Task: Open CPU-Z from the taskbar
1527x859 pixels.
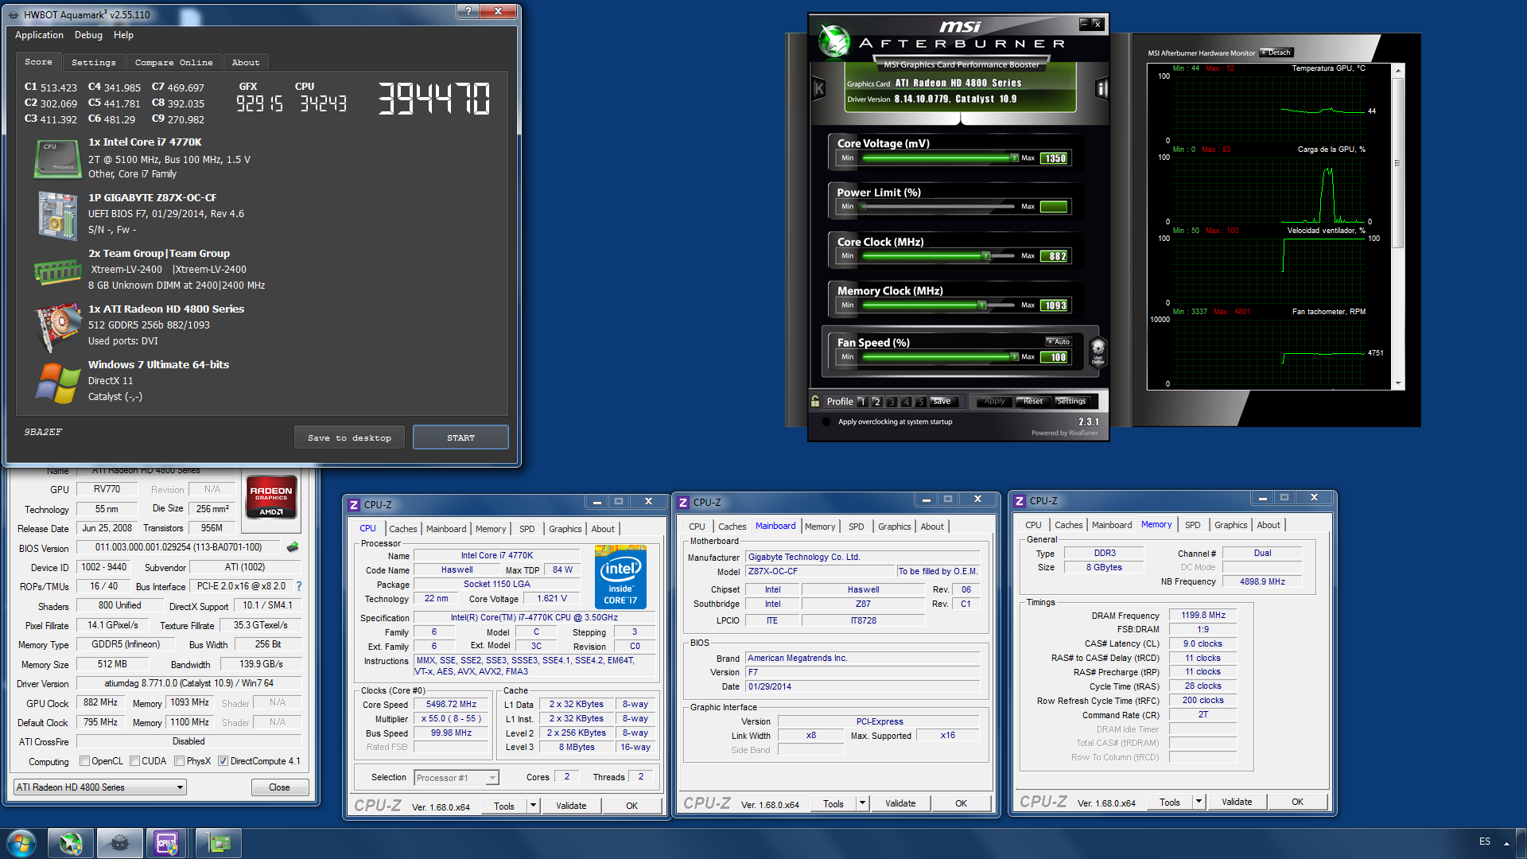Action: 167,843
